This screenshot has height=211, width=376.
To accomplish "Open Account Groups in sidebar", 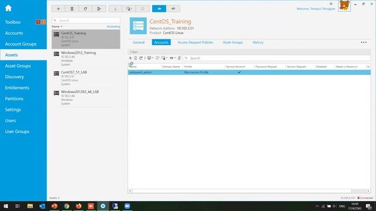I will coord(21,44).
